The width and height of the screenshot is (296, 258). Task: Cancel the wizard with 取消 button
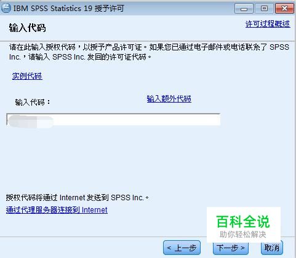click(x=272, y=248)
